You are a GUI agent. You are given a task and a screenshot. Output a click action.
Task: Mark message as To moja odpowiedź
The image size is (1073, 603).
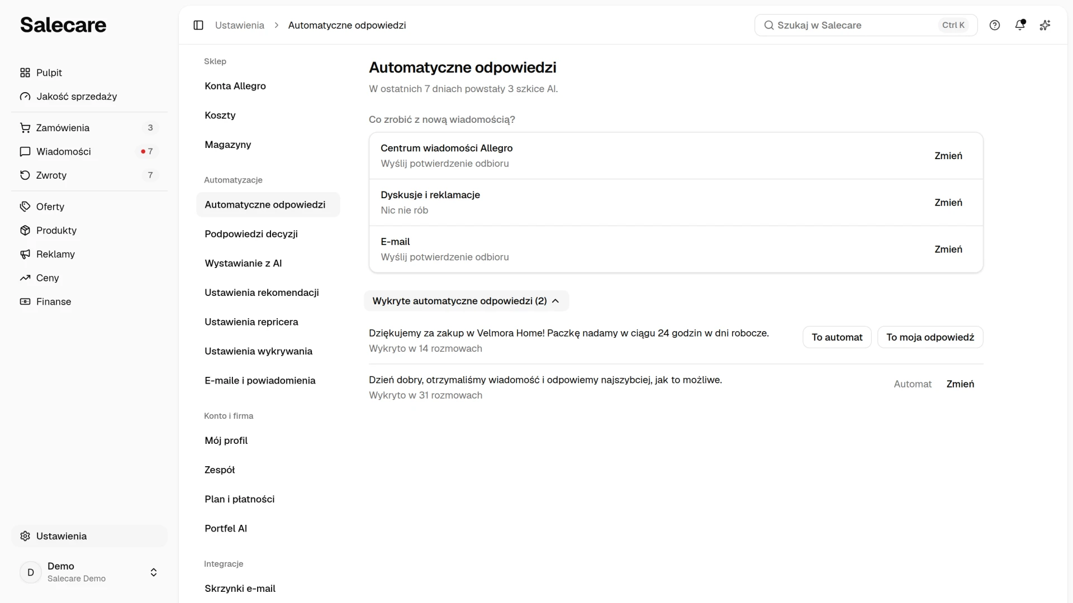[930, 337]
